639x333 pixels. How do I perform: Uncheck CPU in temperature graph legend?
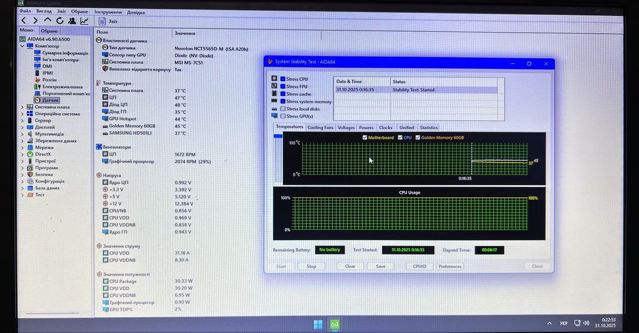coord(400,138)
